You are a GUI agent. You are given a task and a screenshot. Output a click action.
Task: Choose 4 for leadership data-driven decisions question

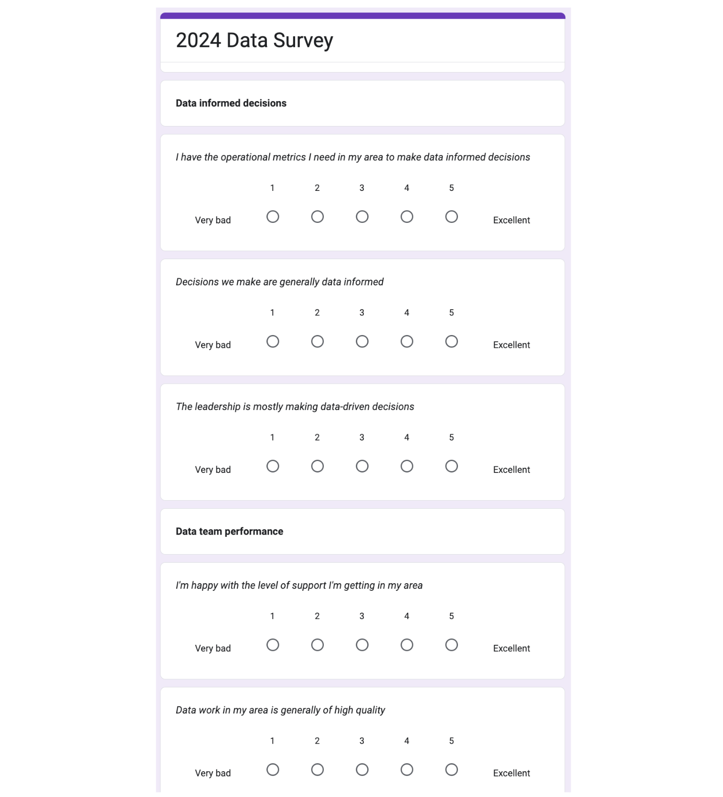[407, 466]
